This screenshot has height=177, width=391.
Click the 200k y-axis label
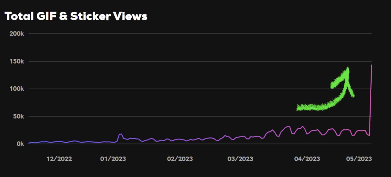(x=16, y=34)
